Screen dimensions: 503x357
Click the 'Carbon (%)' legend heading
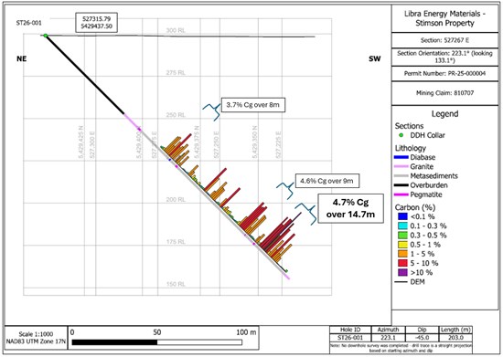tap(415, 207)
